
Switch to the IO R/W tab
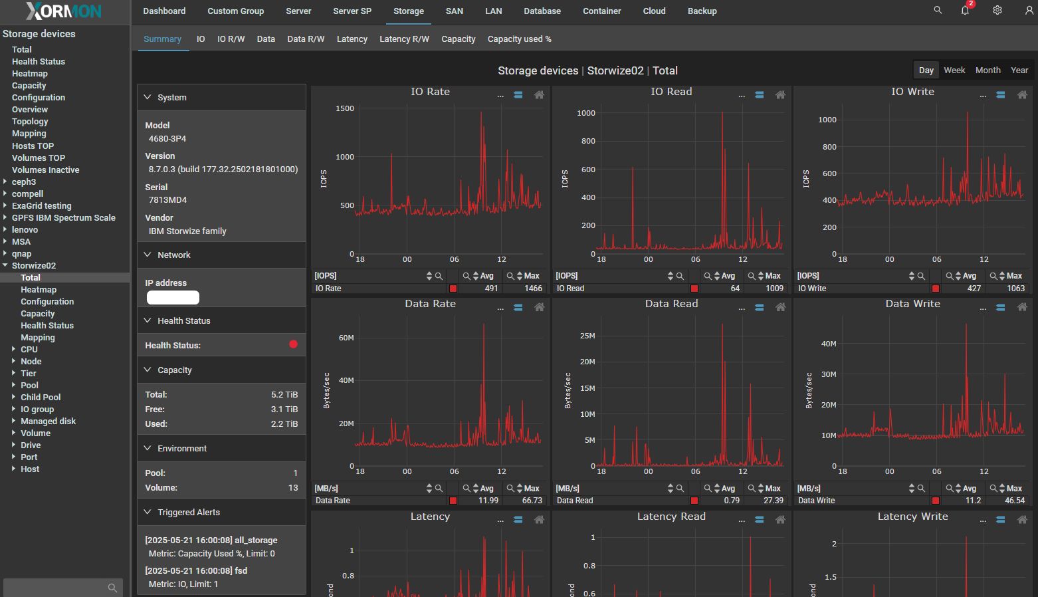click(x=231, y=39)
